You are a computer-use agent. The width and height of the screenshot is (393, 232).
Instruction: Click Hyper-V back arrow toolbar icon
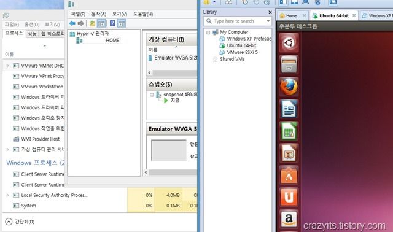tap(72, 23)
